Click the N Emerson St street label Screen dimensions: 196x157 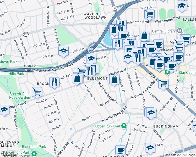[90, 92]
